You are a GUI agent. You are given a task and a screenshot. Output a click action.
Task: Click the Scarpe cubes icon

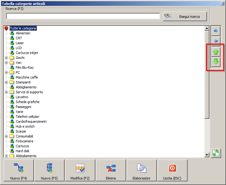pyautogui.click(x=12, y=131)
